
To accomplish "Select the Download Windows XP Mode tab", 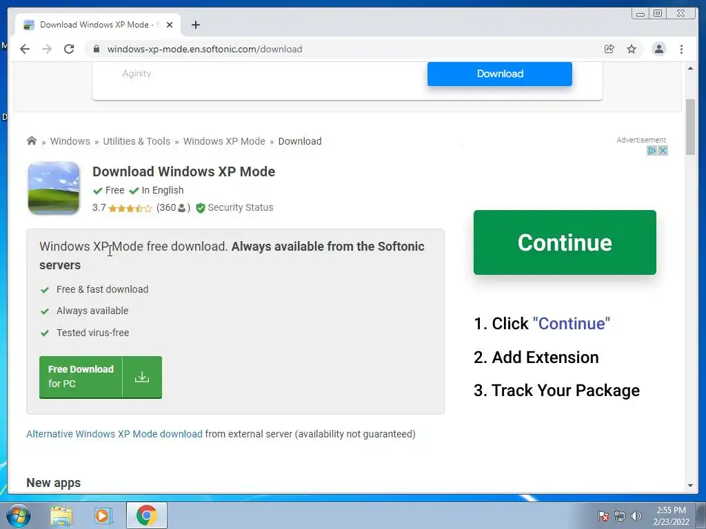I will [98, 25].
